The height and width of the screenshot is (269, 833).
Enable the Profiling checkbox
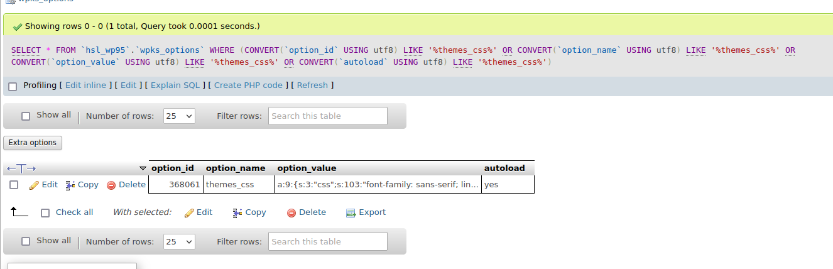tap(13, 86)
